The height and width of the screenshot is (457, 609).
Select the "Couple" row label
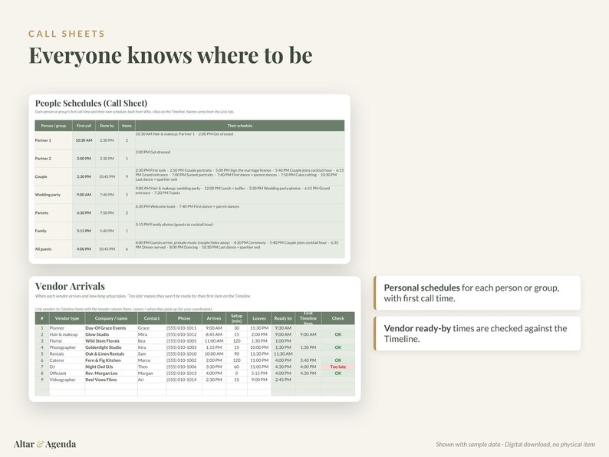pos(41,176)
